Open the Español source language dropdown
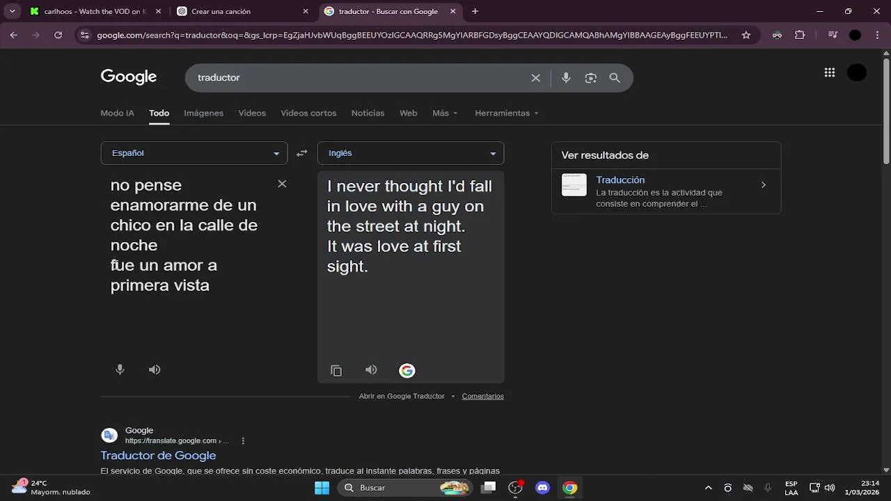The image size is (891, 501). [x=194, y=153]
